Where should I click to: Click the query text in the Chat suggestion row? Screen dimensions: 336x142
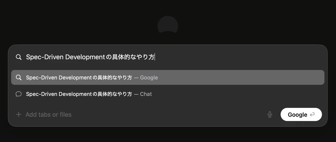click(x=79, y=94)
